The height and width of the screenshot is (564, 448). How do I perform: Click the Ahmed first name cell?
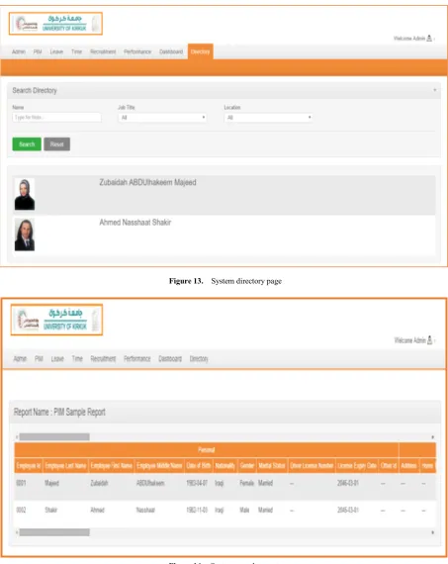coord(98,510)
